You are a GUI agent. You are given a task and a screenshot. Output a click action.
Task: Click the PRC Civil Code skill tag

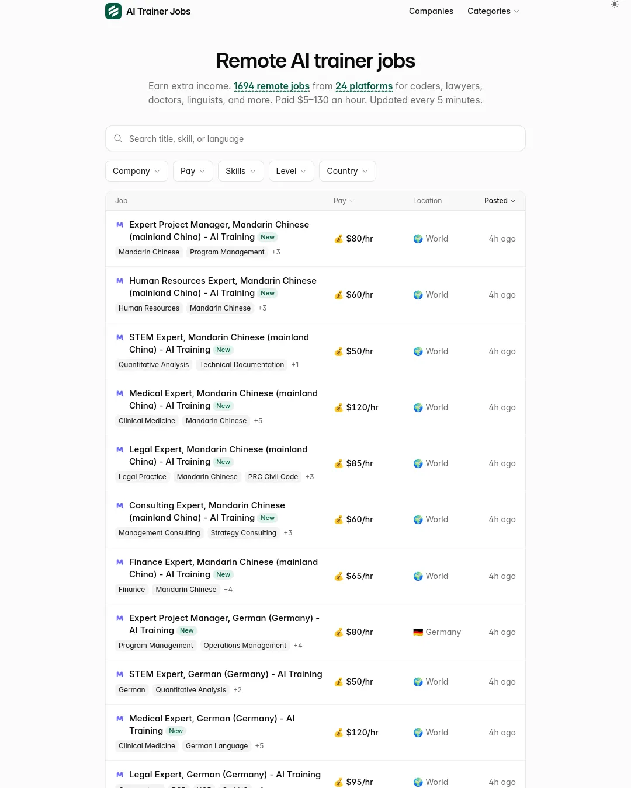pos(273,477)
